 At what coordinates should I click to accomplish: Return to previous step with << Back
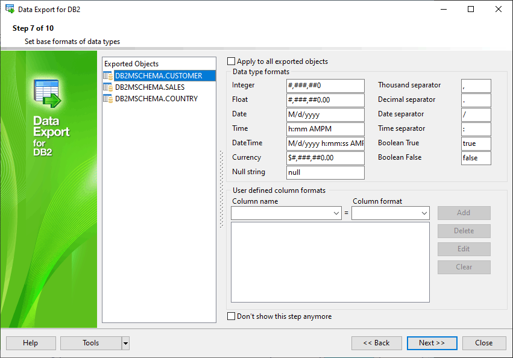point(376,343)
